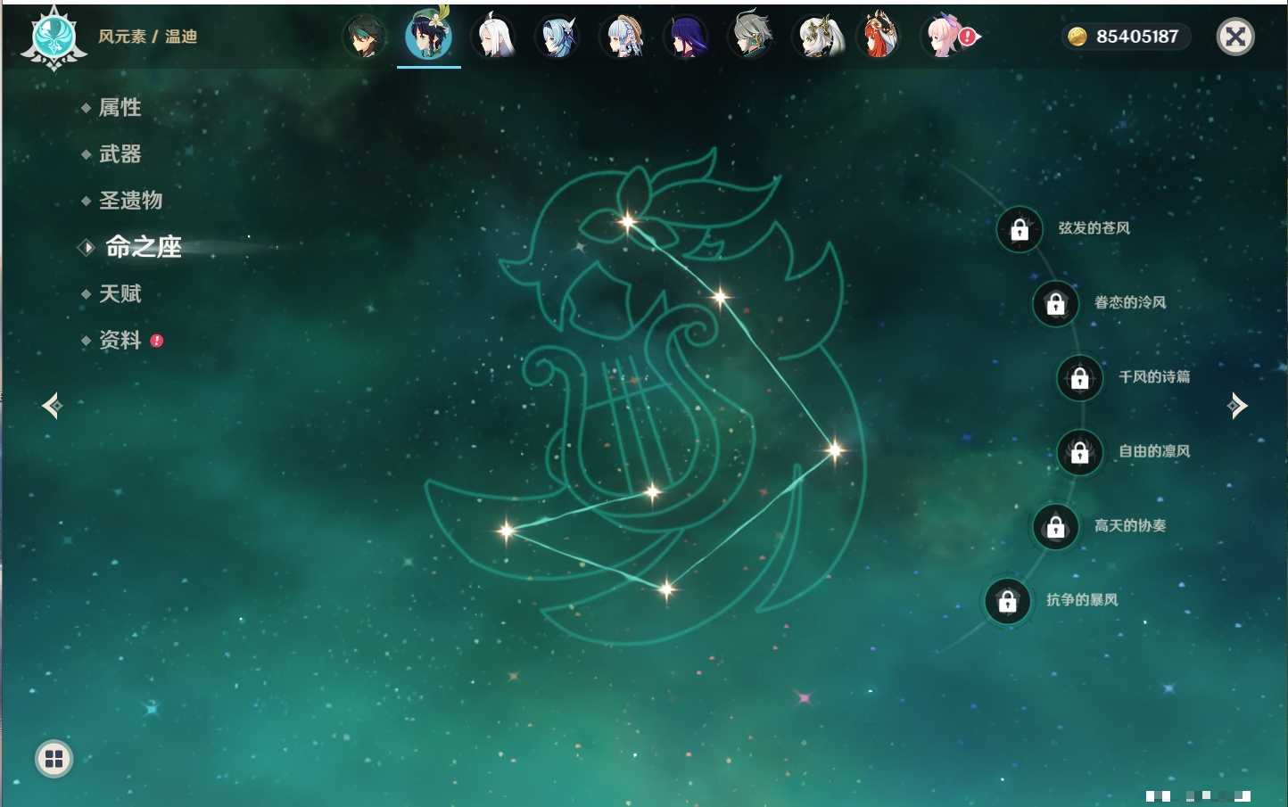Choose Eula's character portrait
Viewport: 1288px width, 807px height.
[x=558, y=37]
